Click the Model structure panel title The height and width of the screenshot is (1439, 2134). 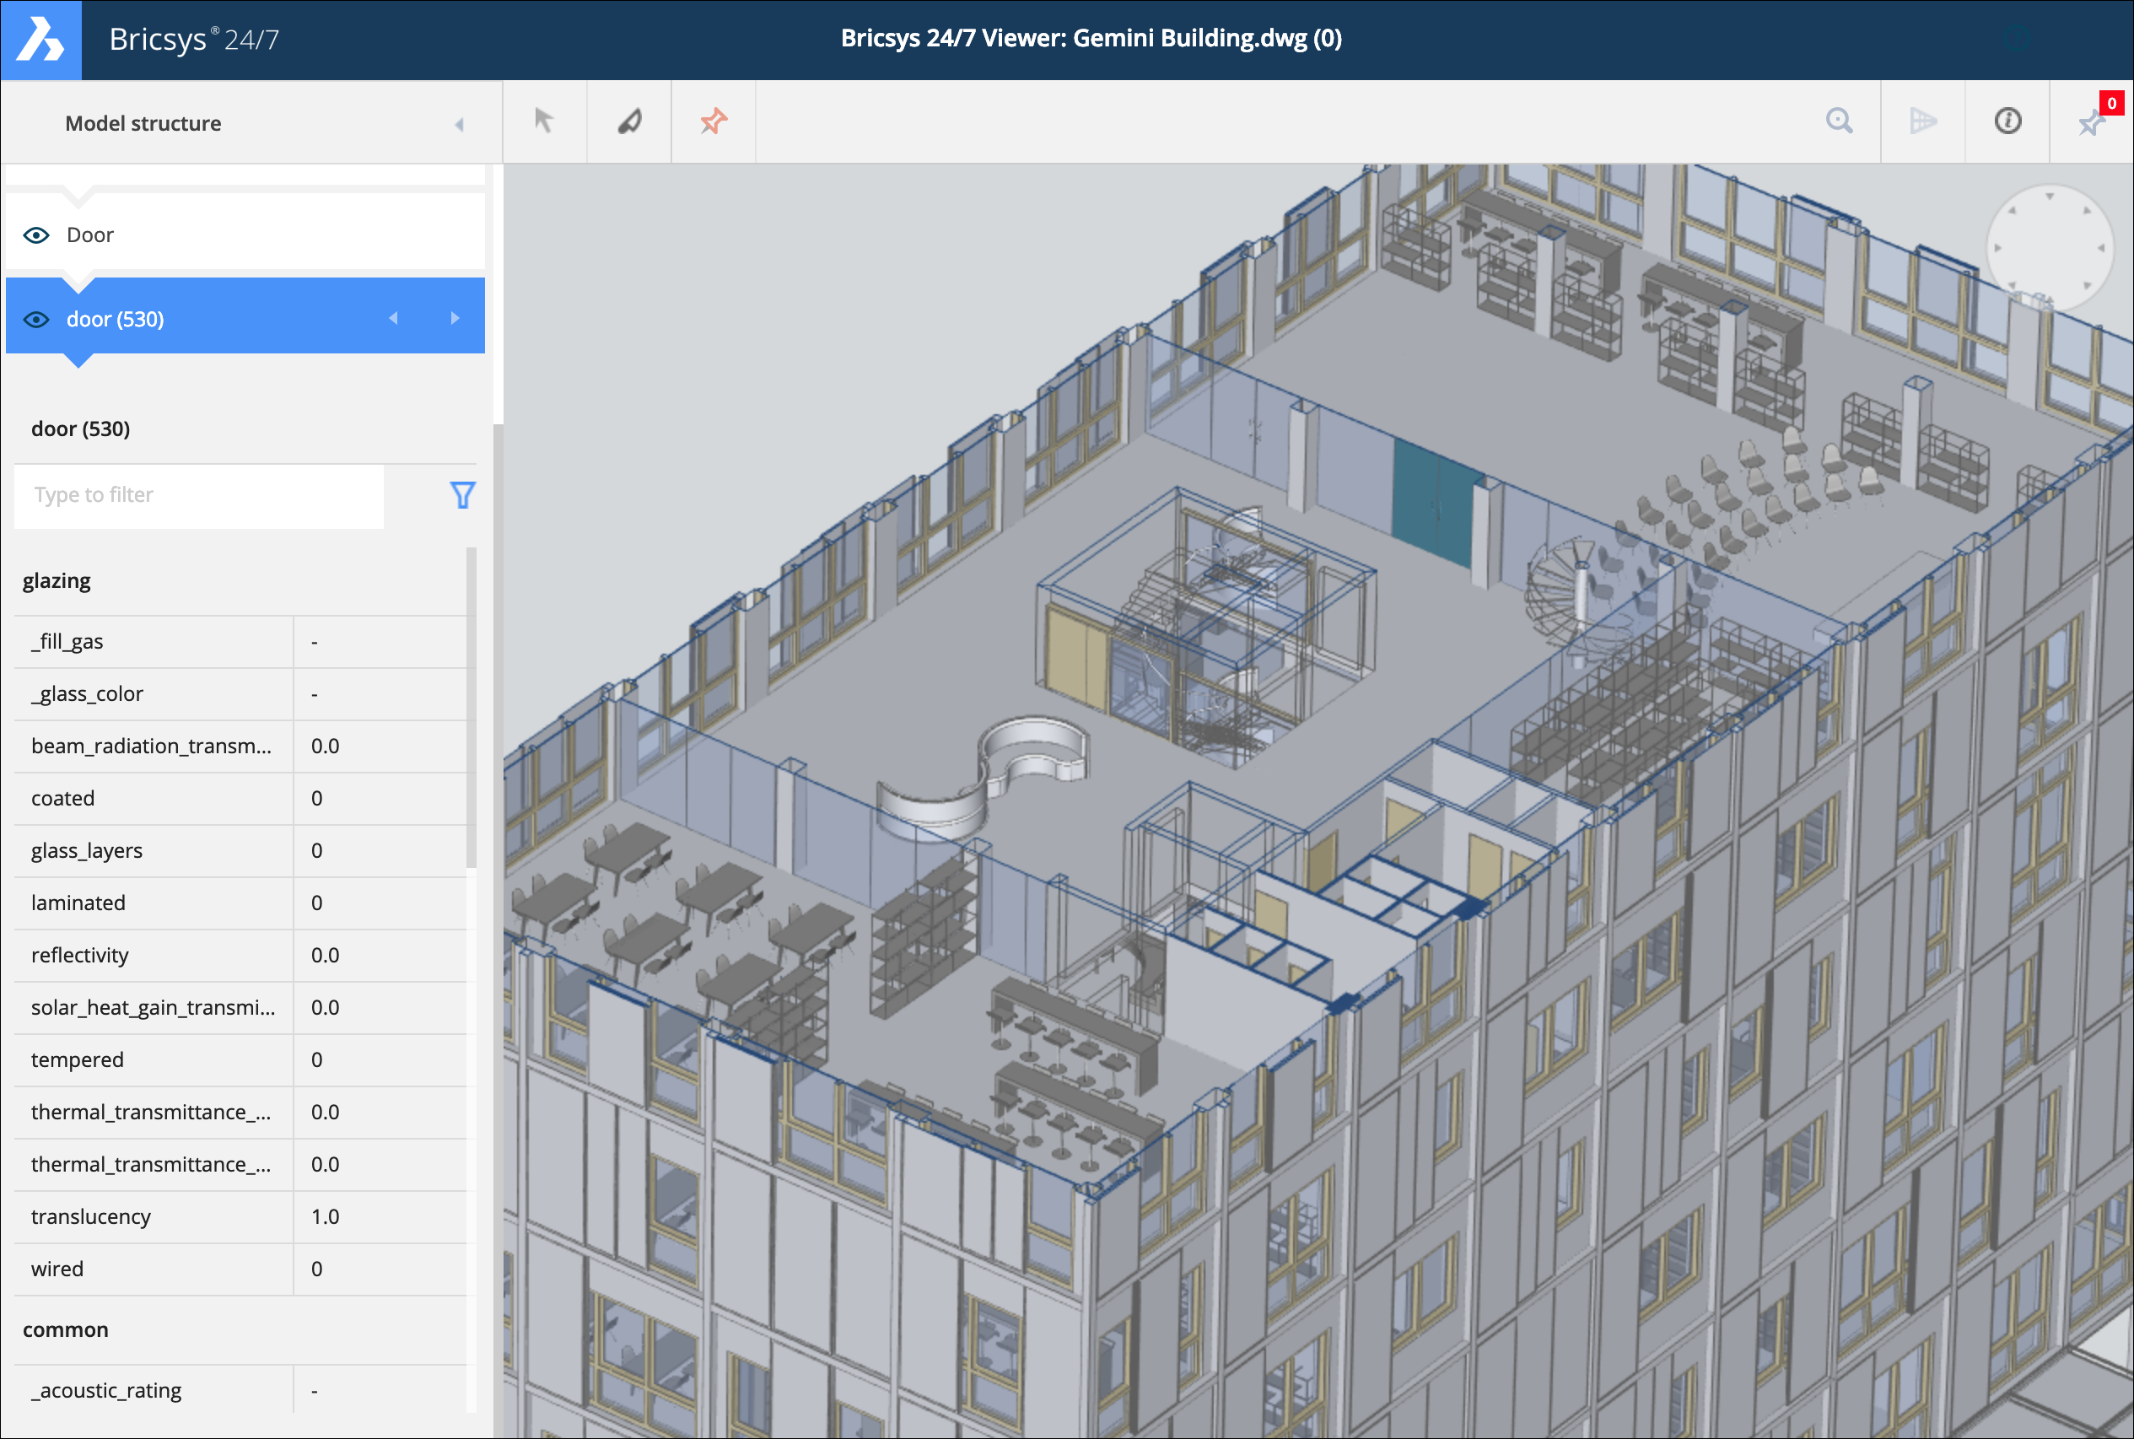143,123
